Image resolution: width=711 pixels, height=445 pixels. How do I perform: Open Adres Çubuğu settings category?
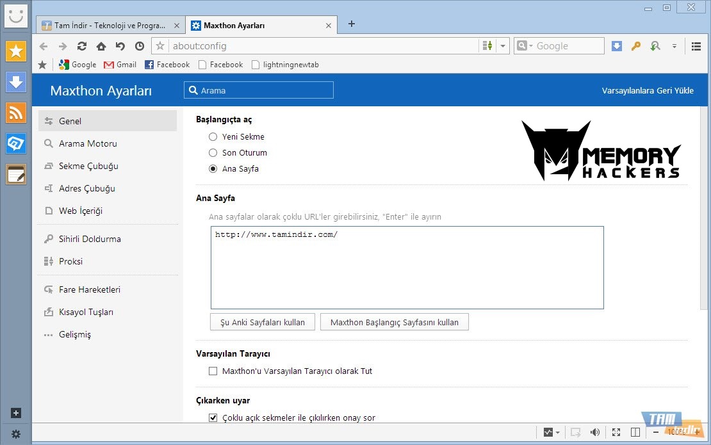tap(108, 188)
